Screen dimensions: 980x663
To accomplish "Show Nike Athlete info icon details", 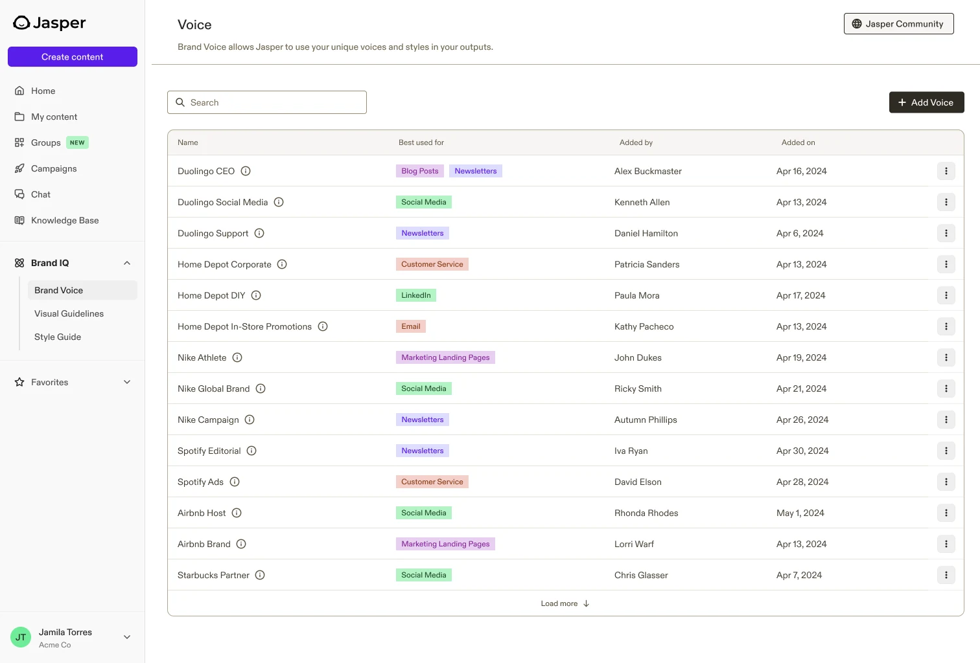I will pos(237,357).
